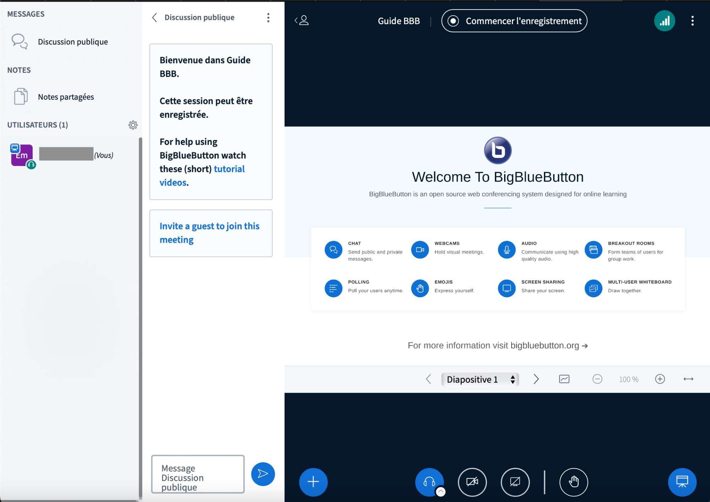The width and height of the screenshot is (710, 502).
Task: Zoom in the presentation
Action: (x=660, y=379)
